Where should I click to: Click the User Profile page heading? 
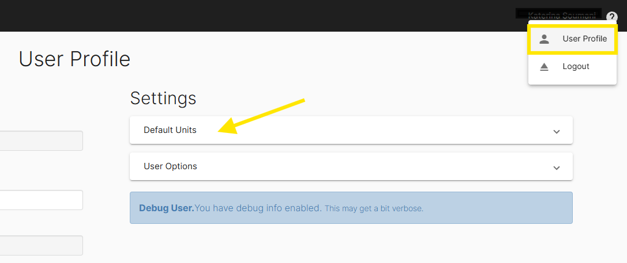click(74, 59)
